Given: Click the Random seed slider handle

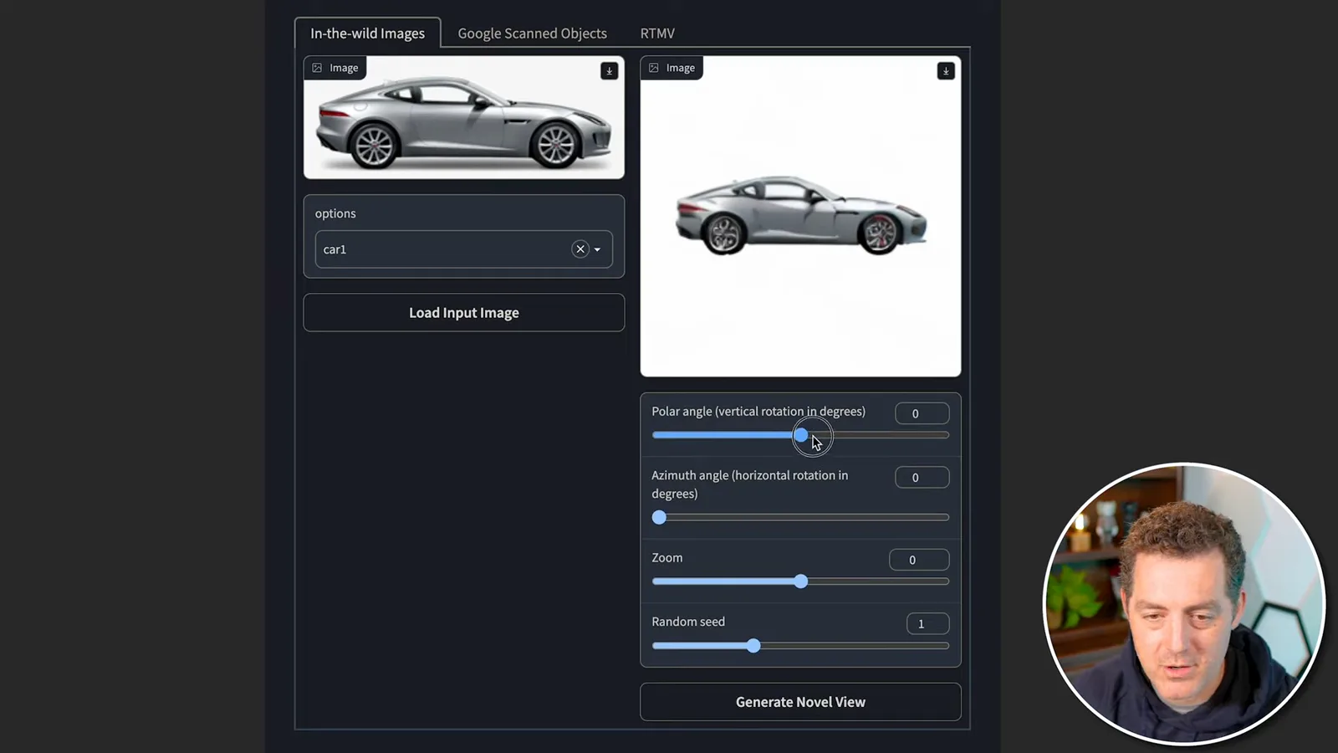Looking at the screenshot, I should (753, 646).
